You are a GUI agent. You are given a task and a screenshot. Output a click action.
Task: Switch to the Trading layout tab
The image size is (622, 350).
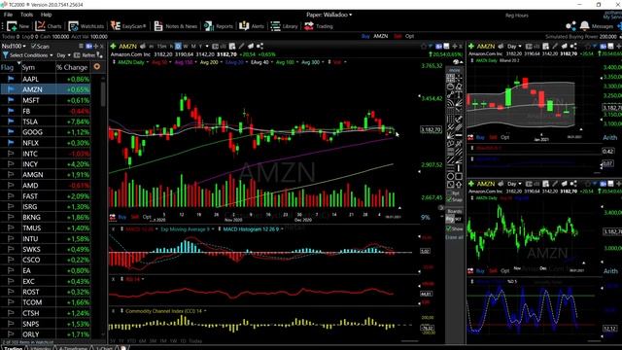click(13, 348)
